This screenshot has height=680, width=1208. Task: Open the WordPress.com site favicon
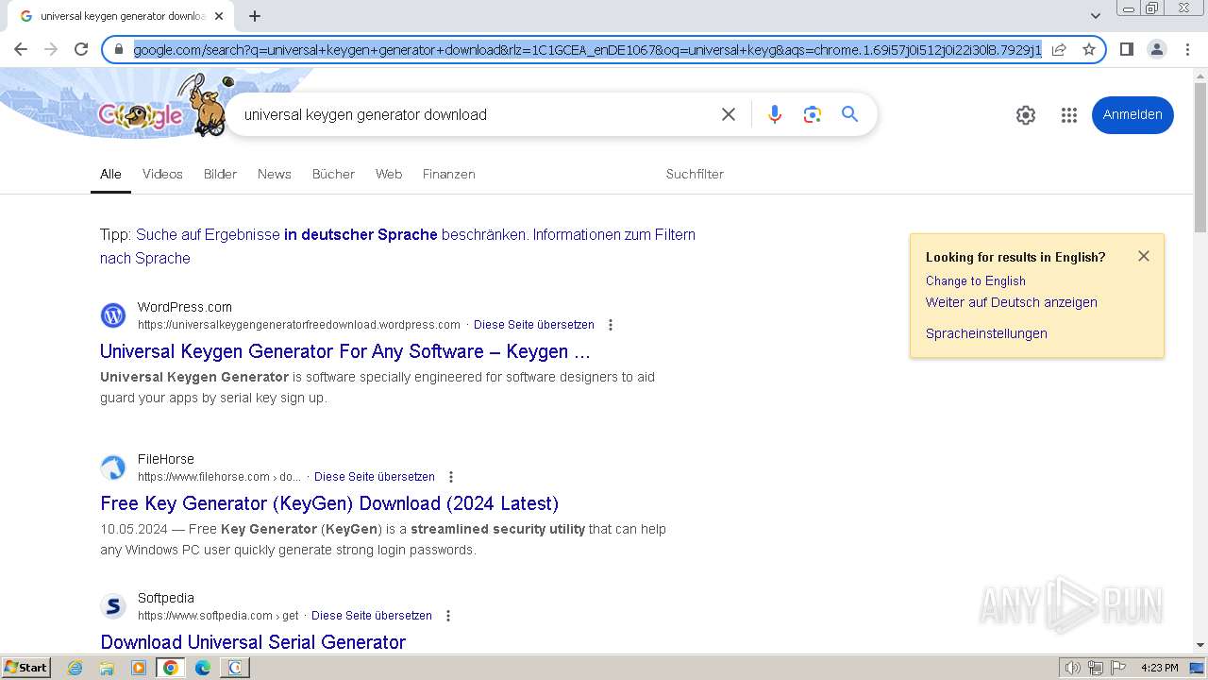click(x=113, y=315)
